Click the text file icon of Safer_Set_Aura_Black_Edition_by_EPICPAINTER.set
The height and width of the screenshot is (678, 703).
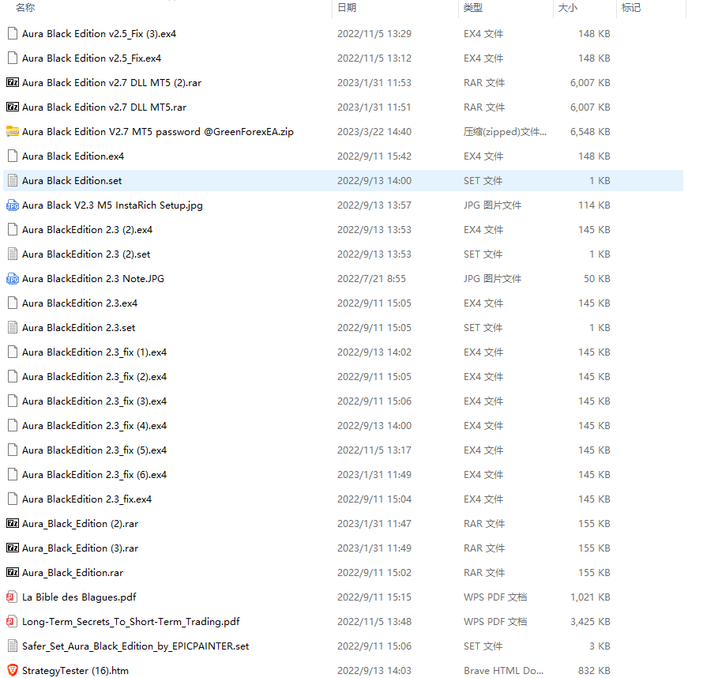tap(13, 646)
